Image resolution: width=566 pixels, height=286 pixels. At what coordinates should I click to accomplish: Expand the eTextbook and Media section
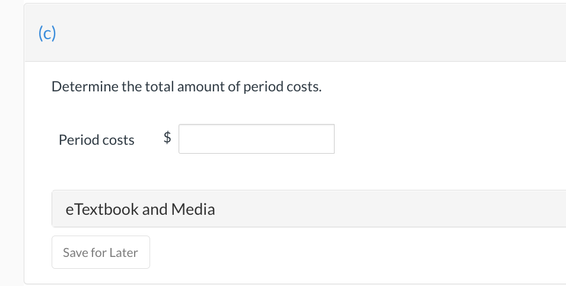(x=309, y=209)
